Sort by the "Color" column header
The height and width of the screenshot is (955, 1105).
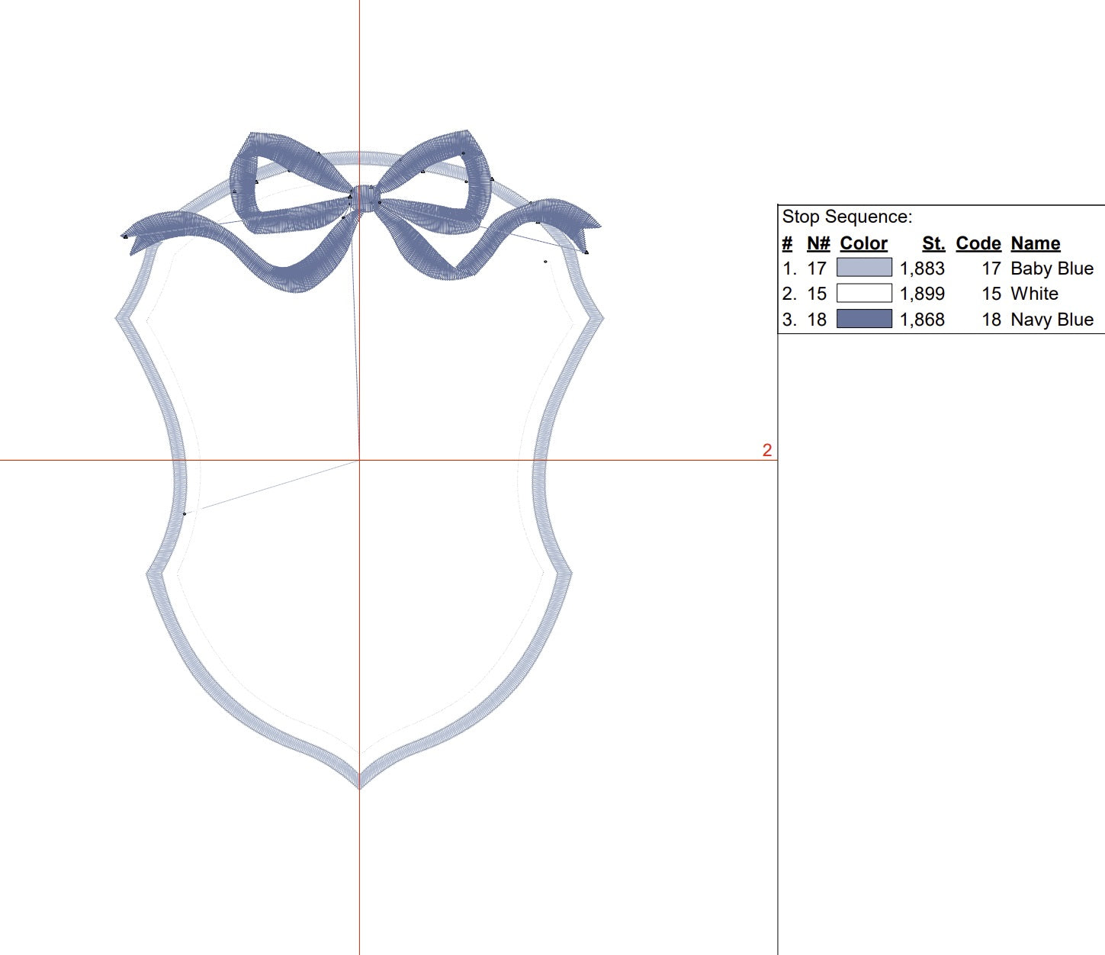tap(863, 243)
